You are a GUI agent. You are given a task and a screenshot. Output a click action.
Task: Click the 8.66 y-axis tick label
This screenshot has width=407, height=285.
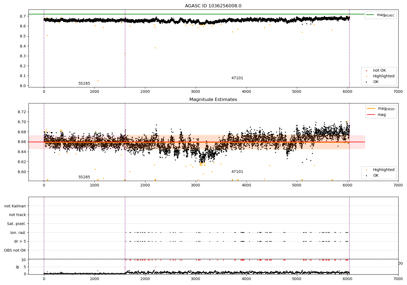(x=22, y=142)
